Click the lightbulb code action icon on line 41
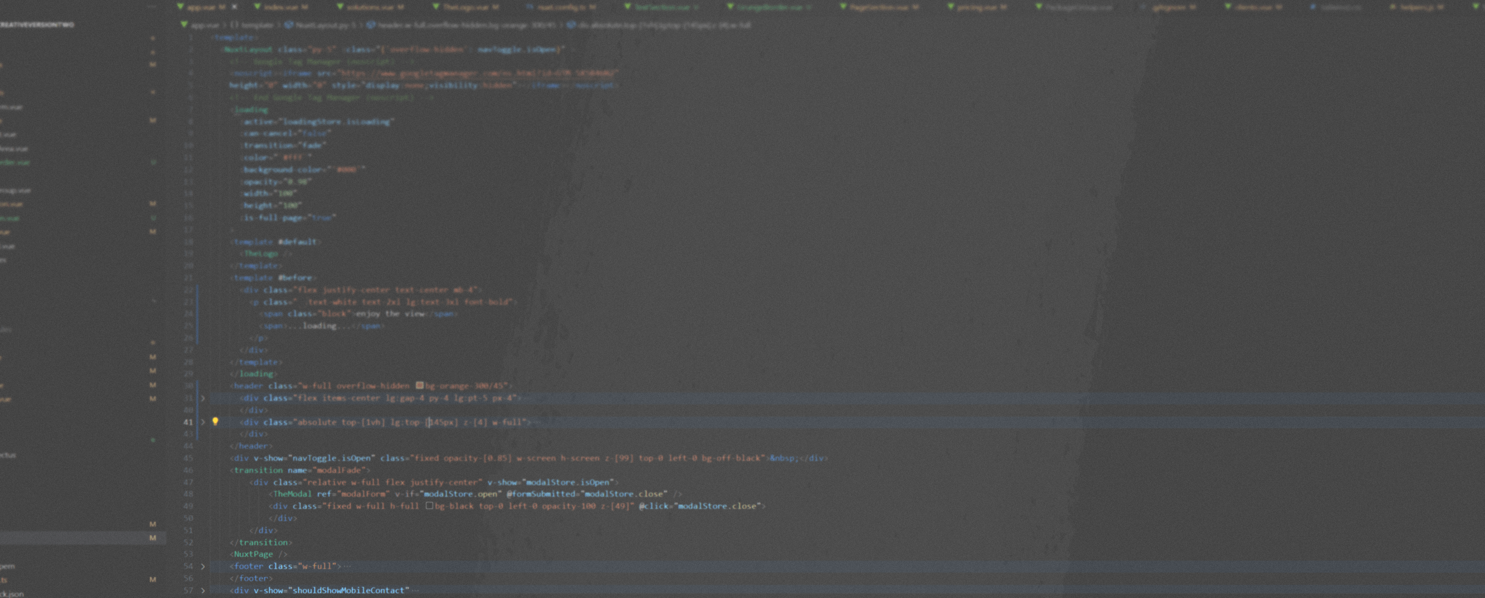 (x=215, y=421)
